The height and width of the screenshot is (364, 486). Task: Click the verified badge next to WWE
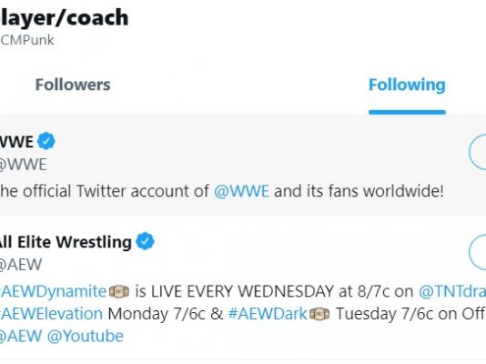(x=46, y=141)
